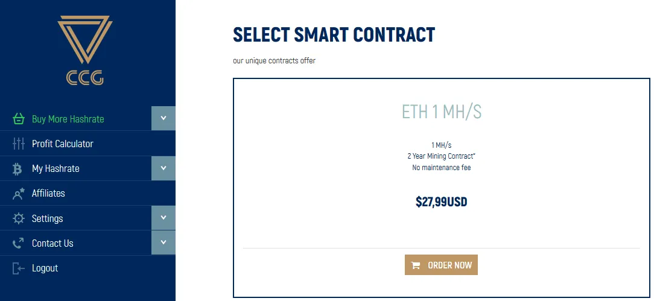
Task: Expand the Contact Us submenu chevron
Action: pos(163,242)
